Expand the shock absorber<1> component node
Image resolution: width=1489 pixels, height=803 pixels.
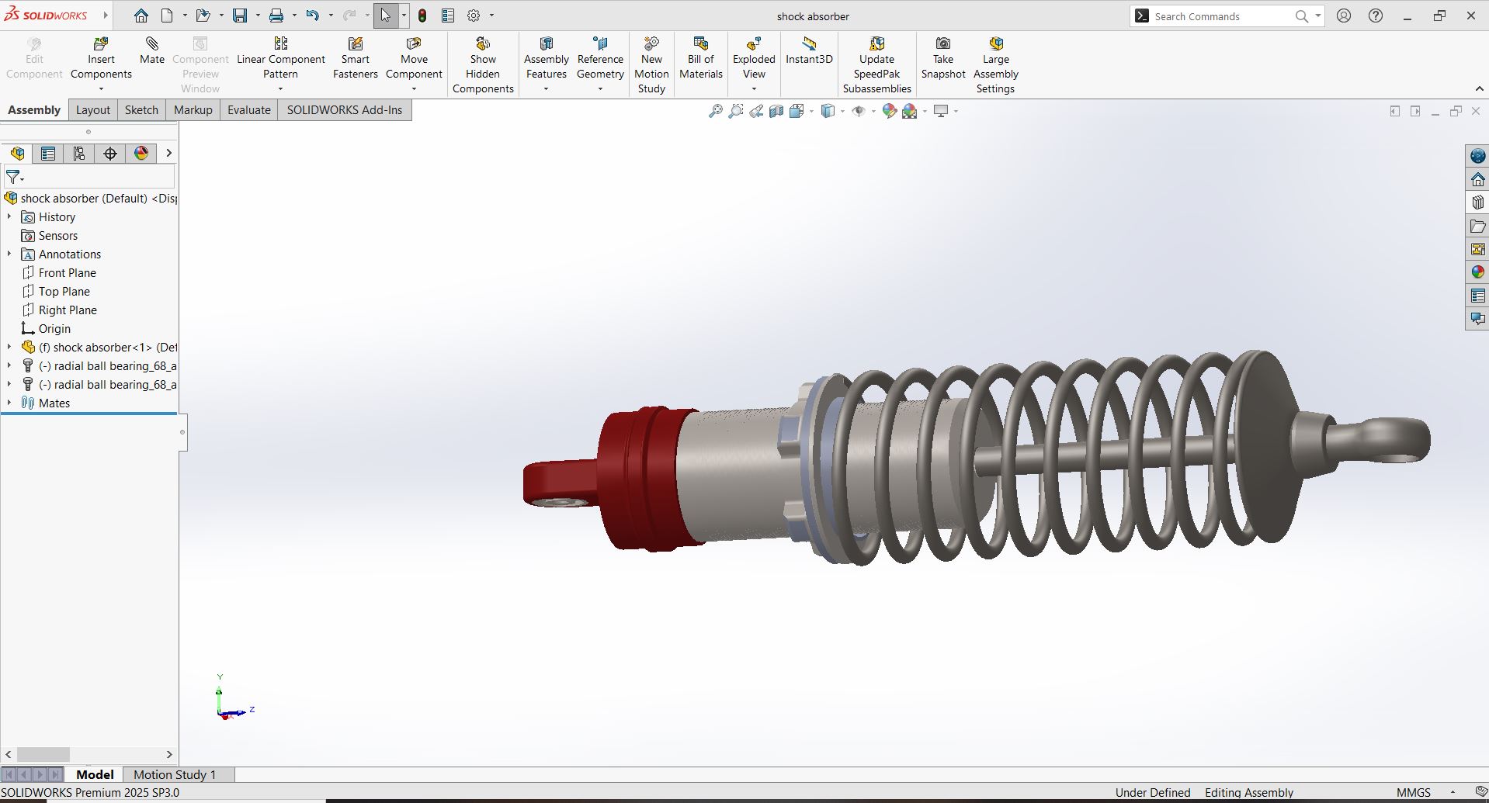9,348
